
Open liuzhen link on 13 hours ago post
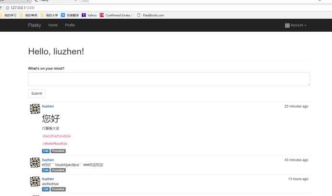pyautogui.click(x=48, y=179)
